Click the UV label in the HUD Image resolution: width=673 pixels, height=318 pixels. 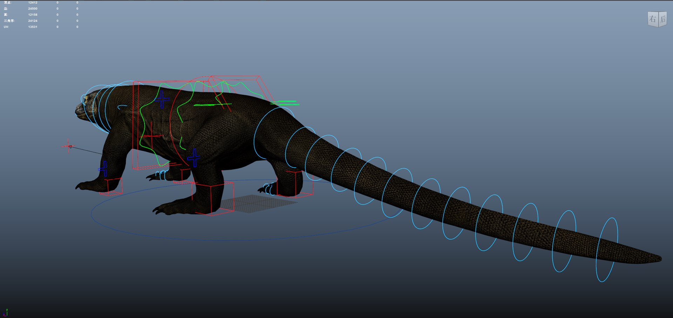coord(6,27)
